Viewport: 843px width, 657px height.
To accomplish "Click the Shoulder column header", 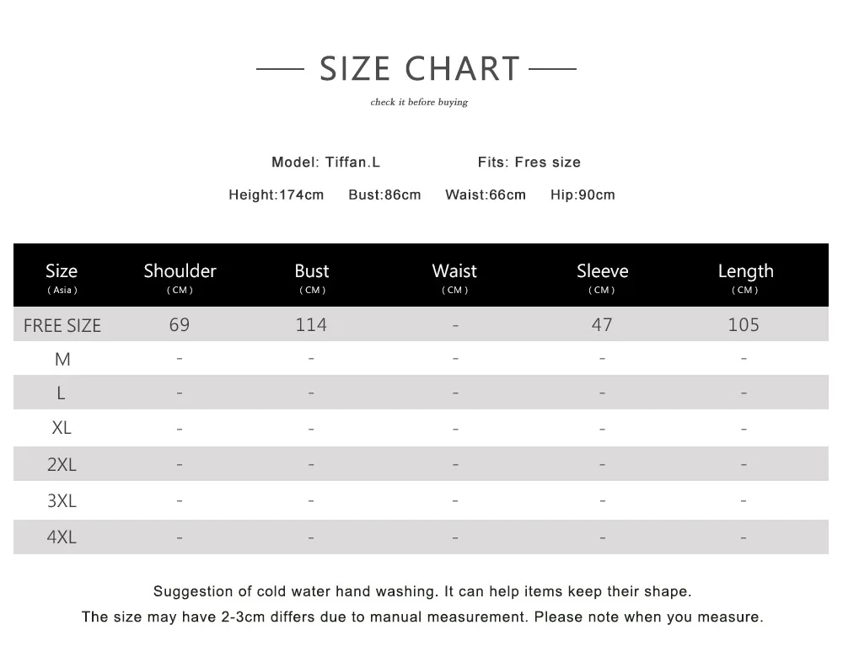I will (180, 271).
